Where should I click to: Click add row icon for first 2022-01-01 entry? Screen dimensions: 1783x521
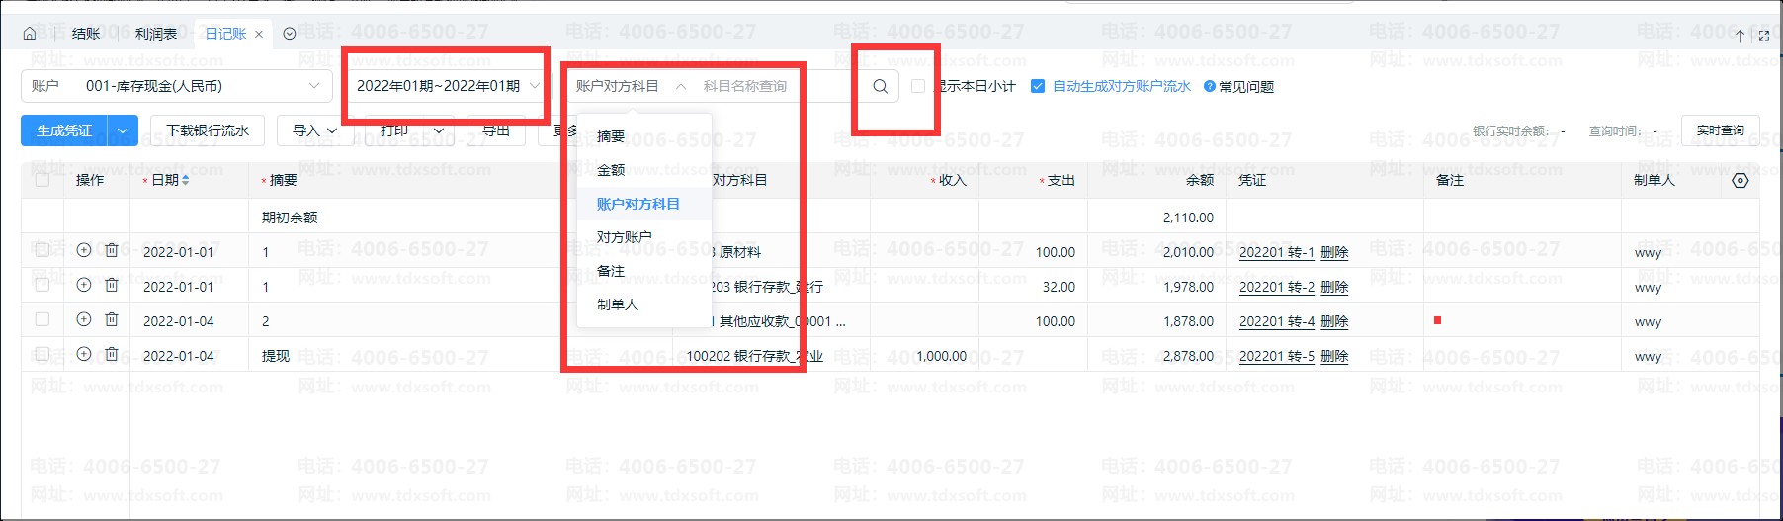click(84, 251)
